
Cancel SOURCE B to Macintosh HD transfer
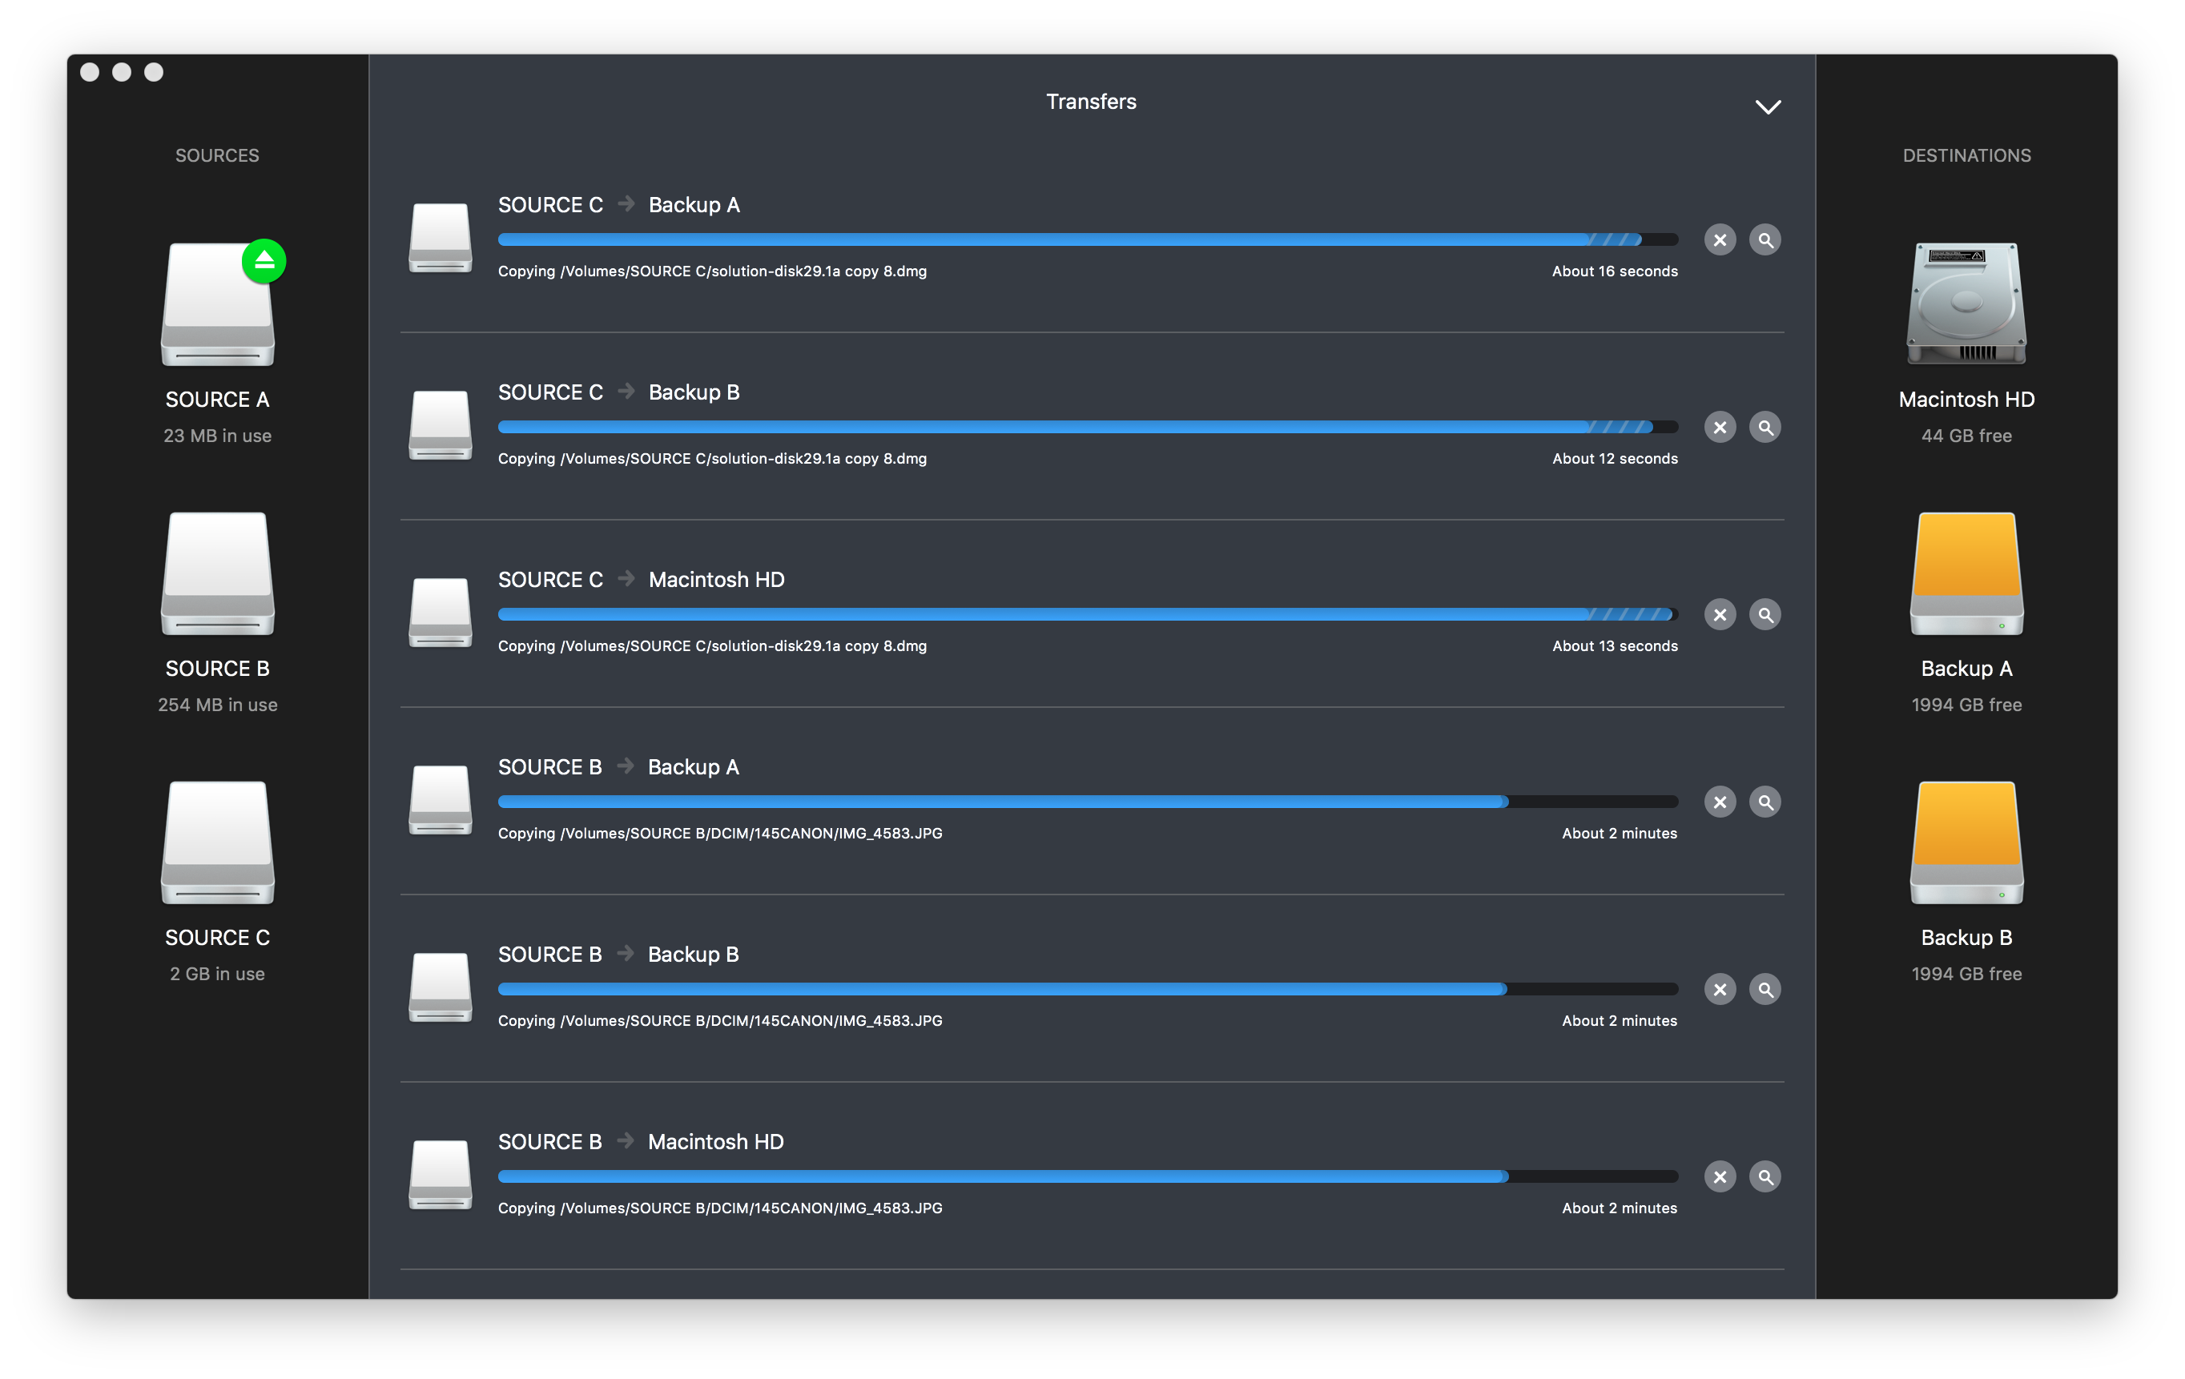tap(1720, 1176)
